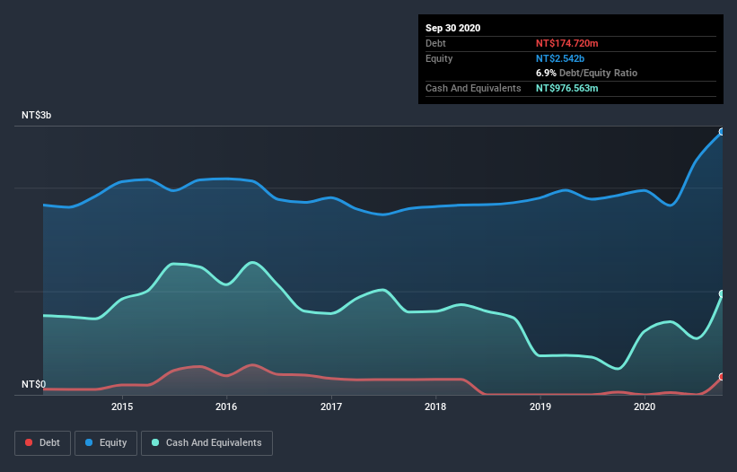Viewport: 737px width, 472px height.
Task: Click the 6.9% Debt/Equity Ratio text
Action: pos(586,74)
